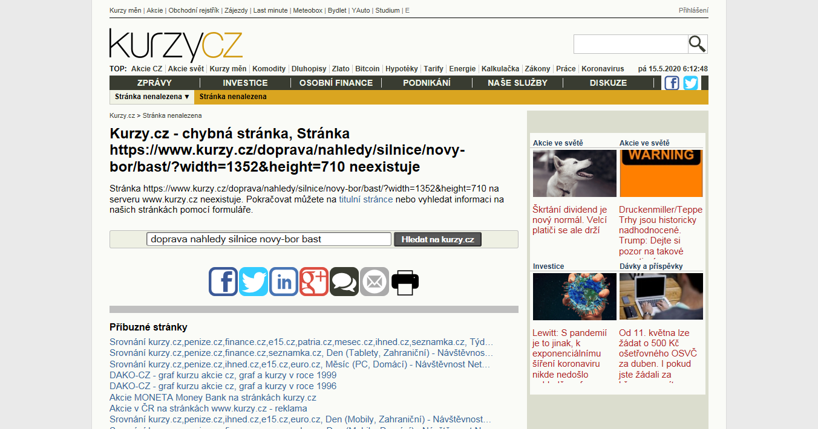Open 'DAKO-CZ' graf link for 1996

(x=223, y=386)
